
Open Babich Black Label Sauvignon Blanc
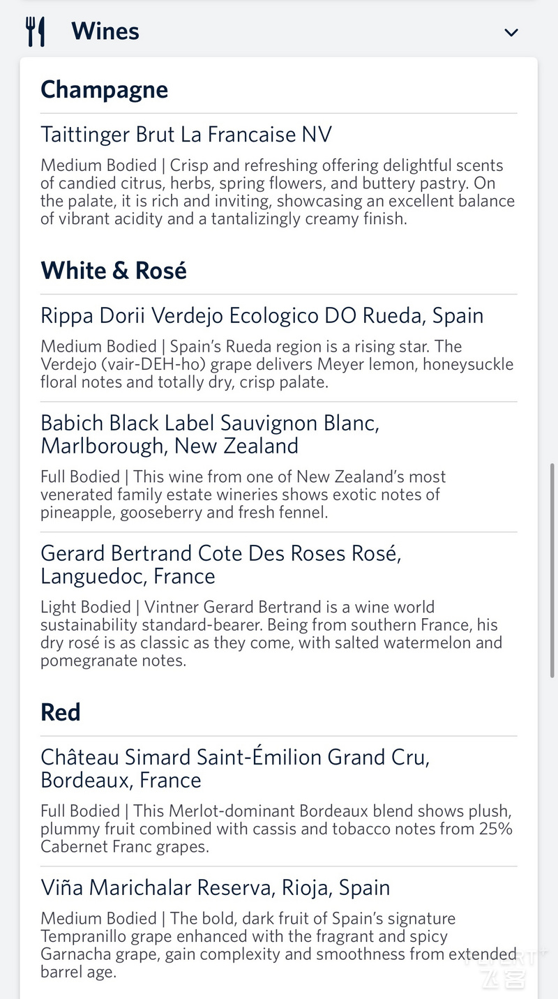pyautogui.click(x=210, y=434)
